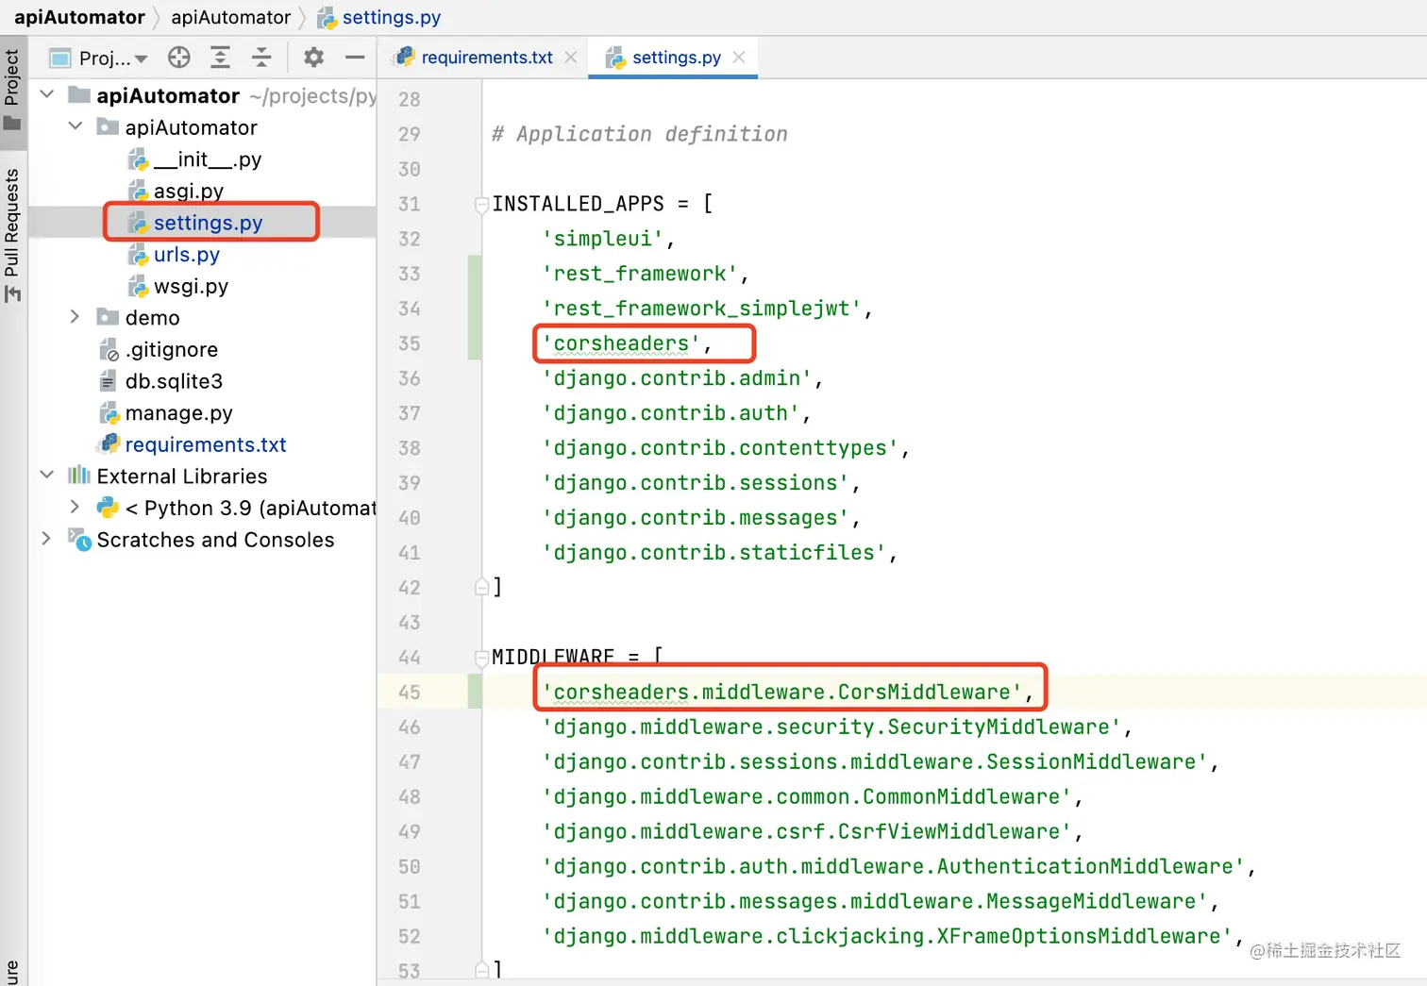Image resolution: width=1427 pixels, height=986 pixels.
Task: Click 'django.contrib.contenttypes' on line 38
Action: (x=720, y=448)
